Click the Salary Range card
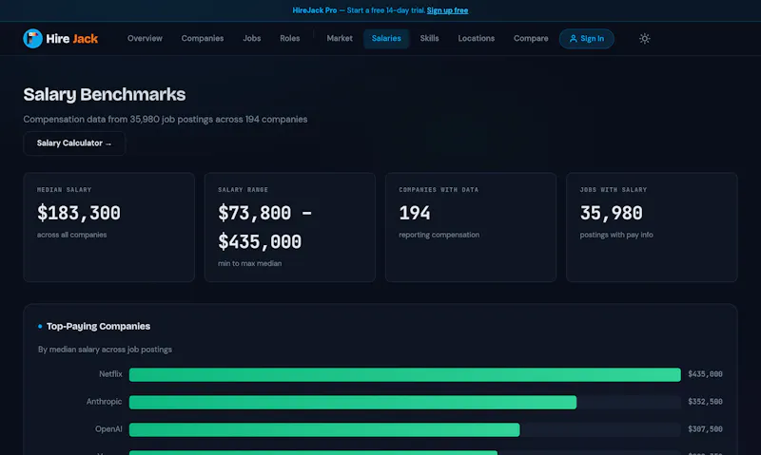761x455 pixels. tap(290, 227)
